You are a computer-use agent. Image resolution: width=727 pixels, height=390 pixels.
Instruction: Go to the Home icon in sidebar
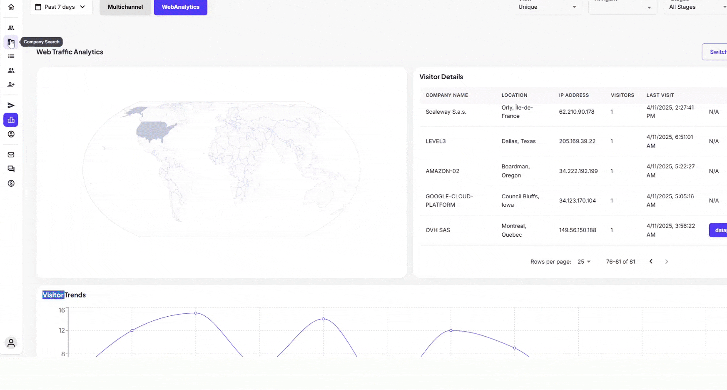(x=11, y=7)
